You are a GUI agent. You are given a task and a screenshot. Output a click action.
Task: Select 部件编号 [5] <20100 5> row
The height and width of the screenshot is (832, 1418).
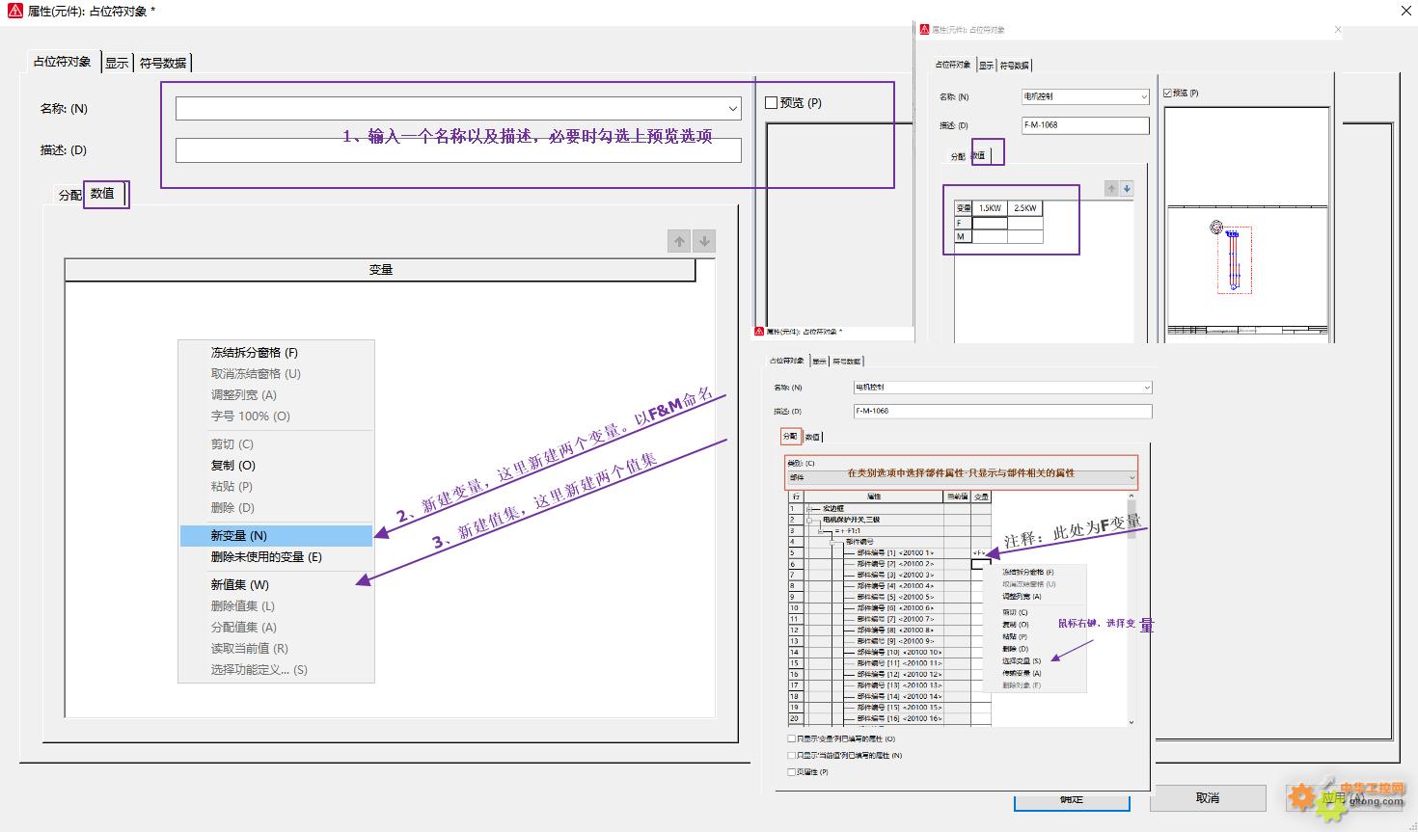tap(895, 597)
